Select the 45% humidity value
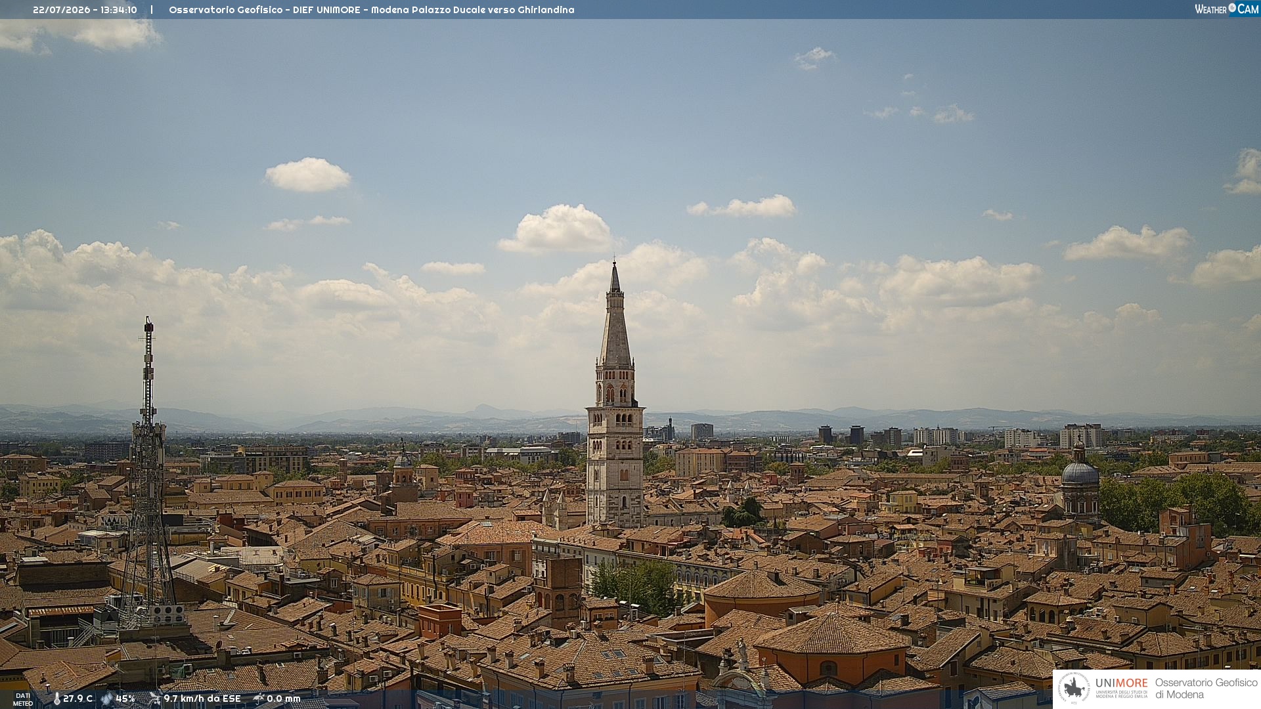This screenshot has height=709, width=1261. pyautogui.click(x=125, y=698)
